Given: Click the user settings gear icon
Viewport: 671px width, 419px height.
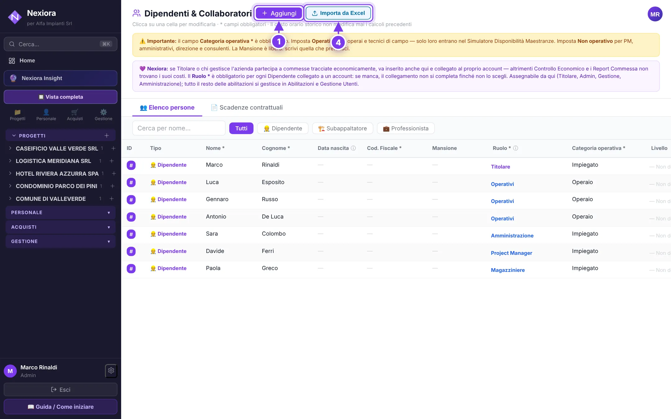Looking at the screenshot, I should click(111, 371).
